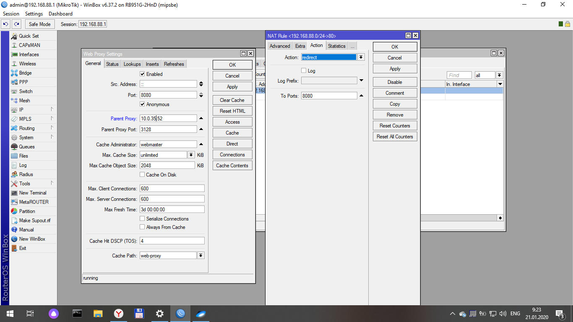Open File Explorer from the taskbar
Viewport: 573px width, 322px height.
[x=98, y=313]
